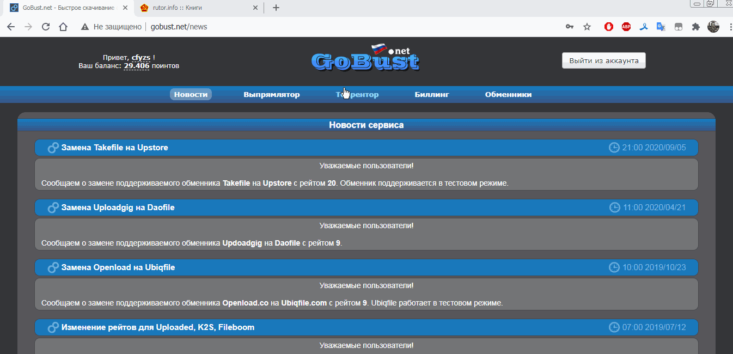Screen dimensions: 733x354
Task: Click the bold word Daofile in news text
Action: (x=288, y=243)
